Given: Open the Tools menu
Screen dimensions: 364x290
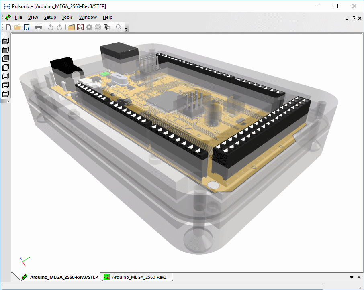Looking at the screenshot, I should pos(67,17).
